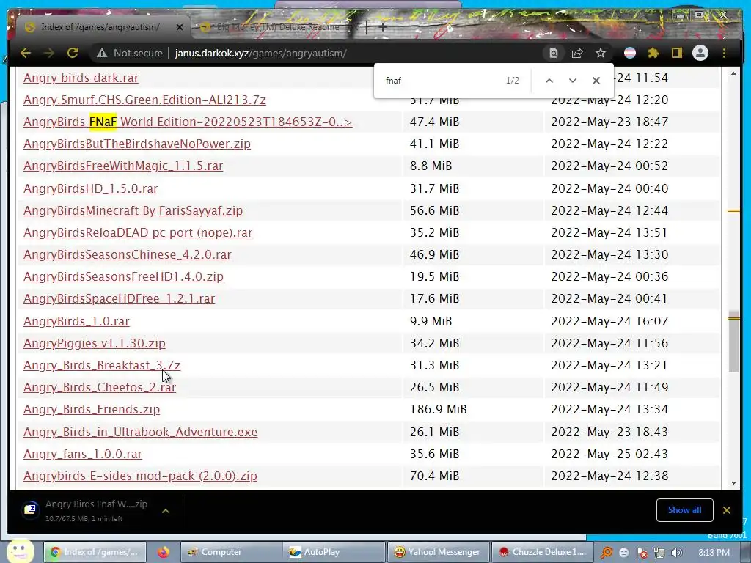Screen dimensions: 751x563
Task: Jump to previous find result
Action: click(x=549, y=81)
